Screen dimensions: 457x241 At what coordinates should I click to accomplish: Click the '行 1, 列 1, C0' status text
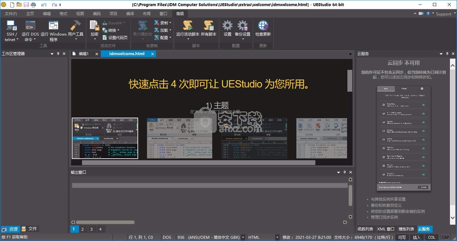tap(141, 237)
